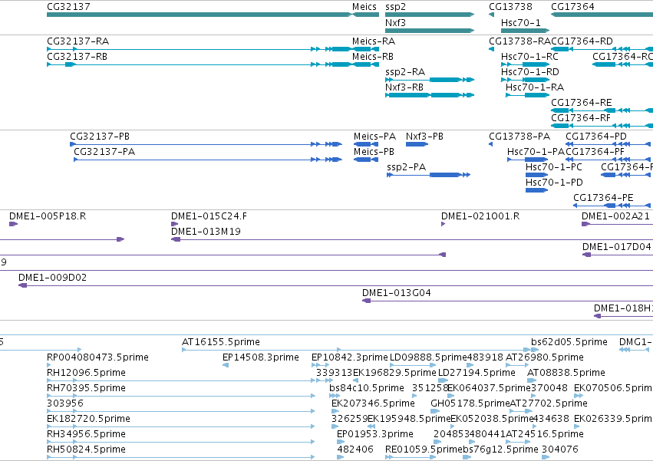Select the Nxf3-PB protein feature
Viewport: 653px width, 461px height.
[x=417, y=144]
